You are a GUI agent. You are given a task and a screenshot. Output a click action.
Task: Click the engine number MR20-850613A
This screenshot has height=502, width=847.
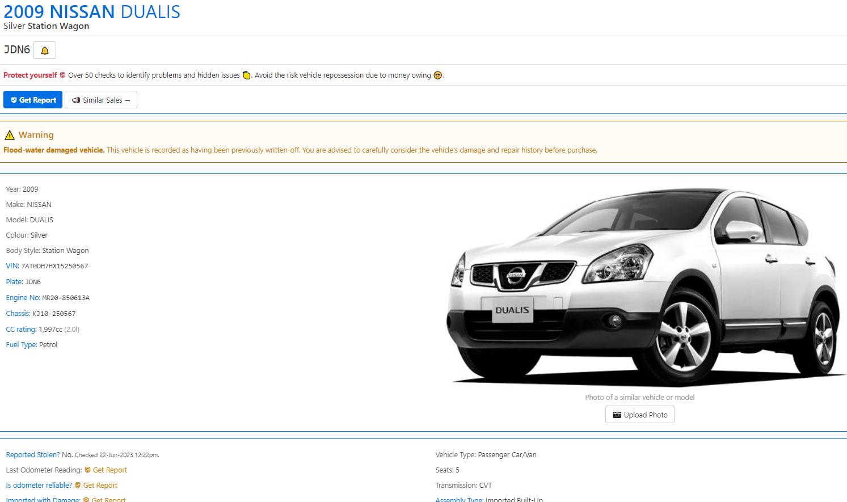[x=66, y=298]
